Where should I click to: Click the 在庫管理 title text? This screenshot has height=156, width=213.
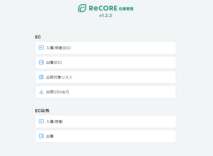pyautogui.click(x=126, y=9)
